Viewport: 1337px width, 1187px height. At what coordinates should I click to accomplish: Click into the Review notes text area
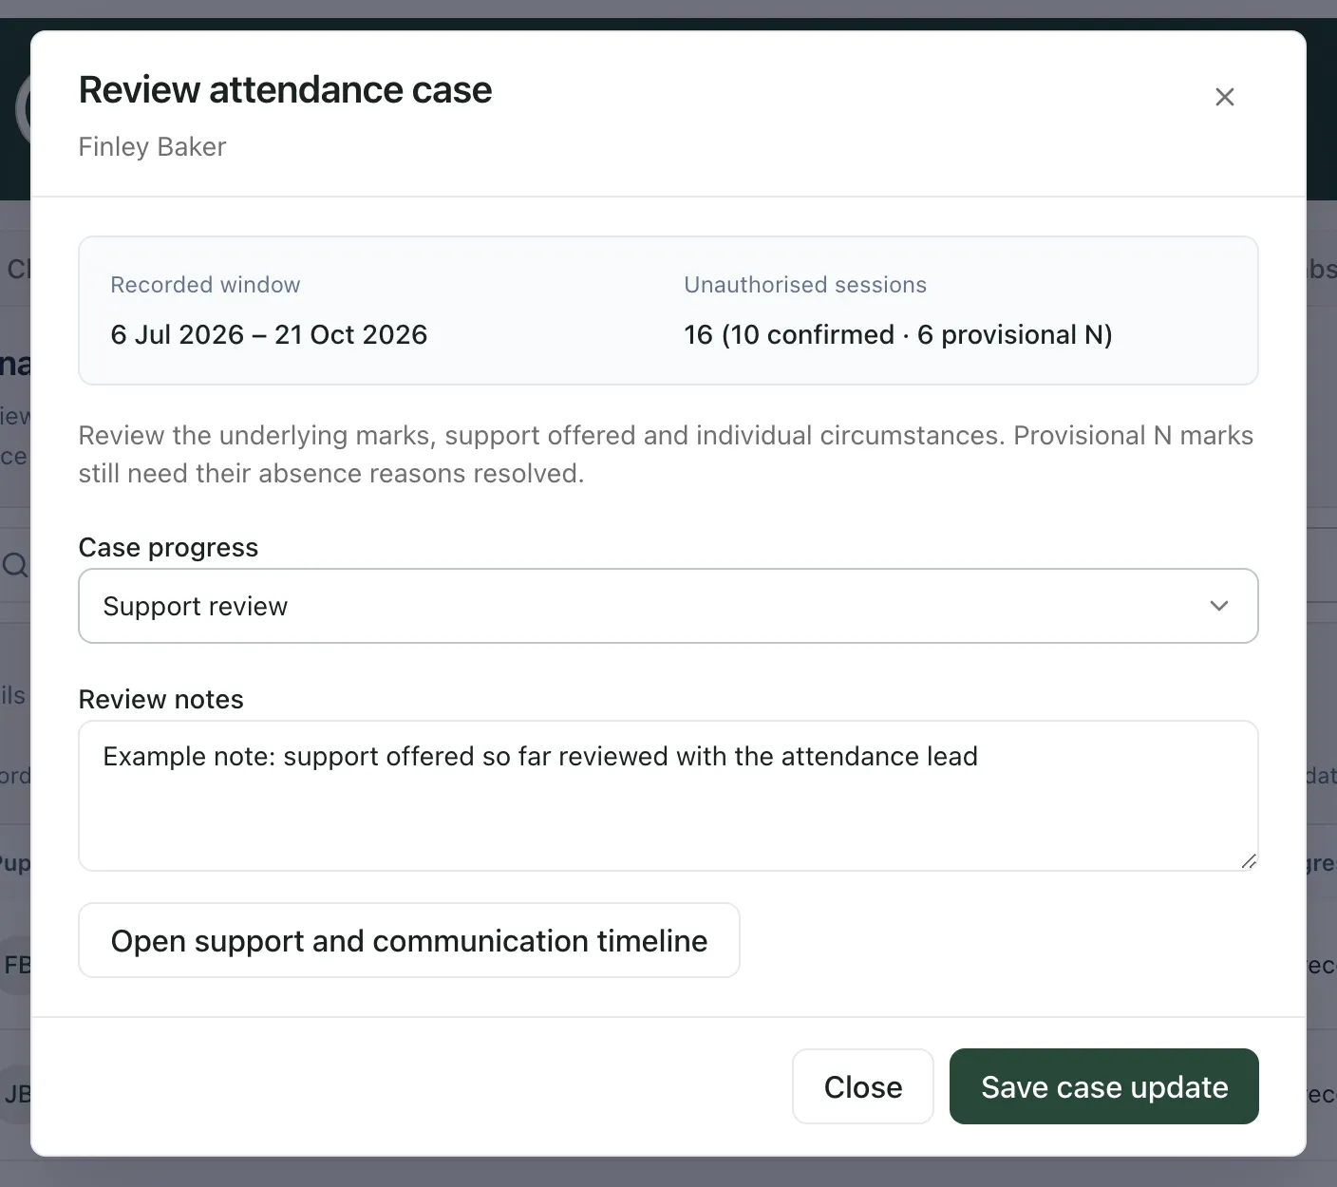point(668,796)
